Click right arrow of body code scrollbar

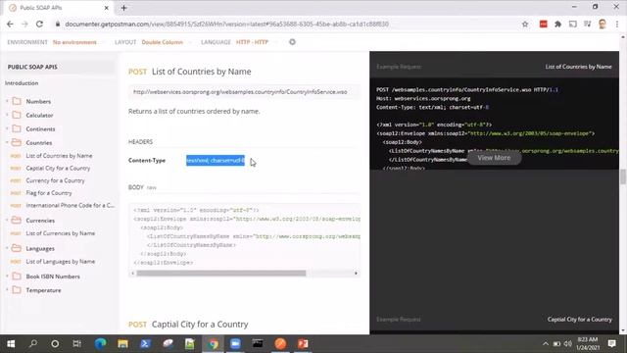point(356,274)
